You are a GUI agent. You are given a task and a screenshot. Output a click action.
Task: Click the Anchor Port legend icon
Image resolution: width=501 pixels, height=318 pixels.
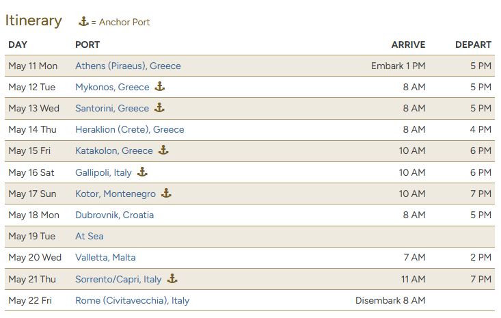(x=83, y=22)
